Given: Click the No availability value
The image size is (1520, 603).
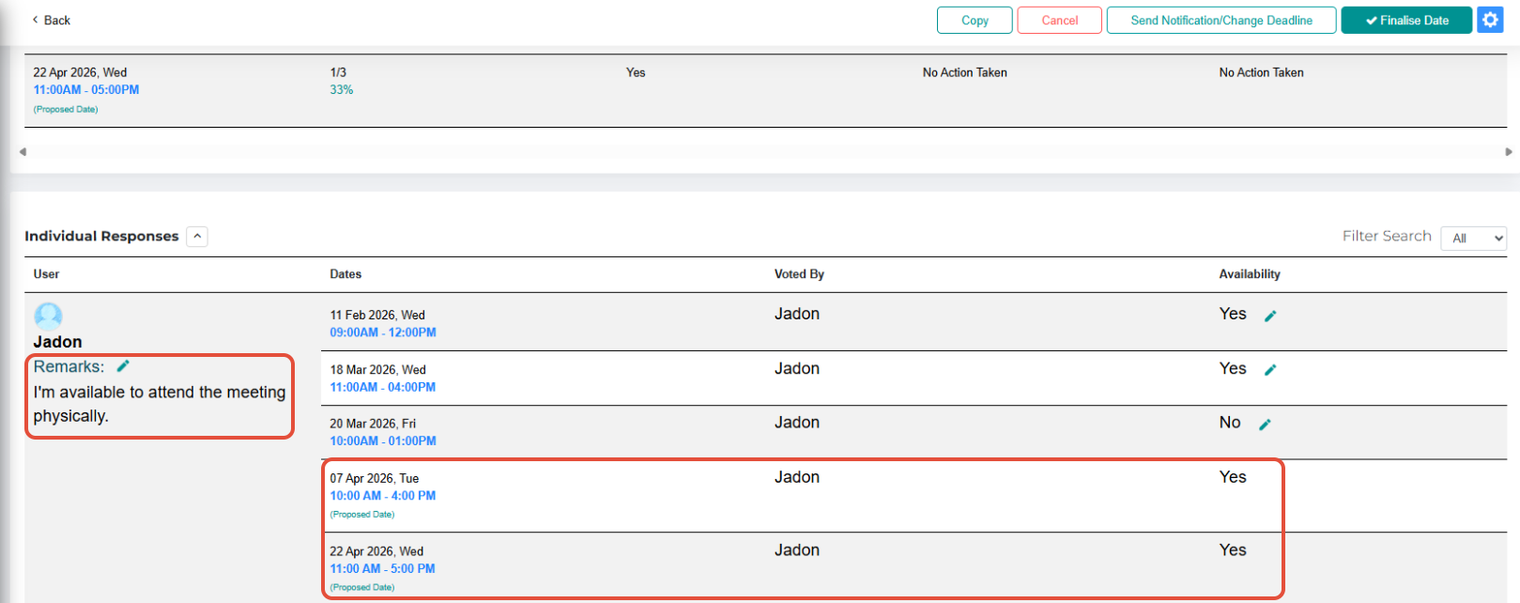Looking at the screenshot, I should pos(1230,423).
